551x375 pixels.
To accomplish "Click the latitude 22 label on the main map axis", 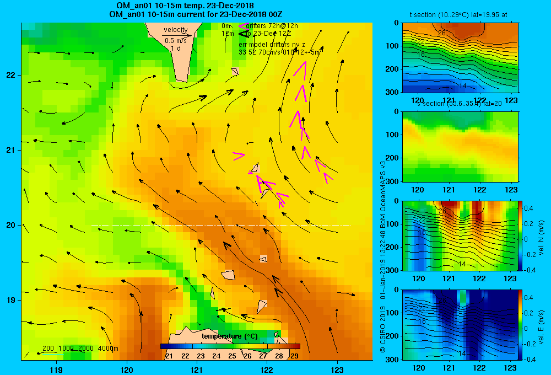I will (11, 75).
